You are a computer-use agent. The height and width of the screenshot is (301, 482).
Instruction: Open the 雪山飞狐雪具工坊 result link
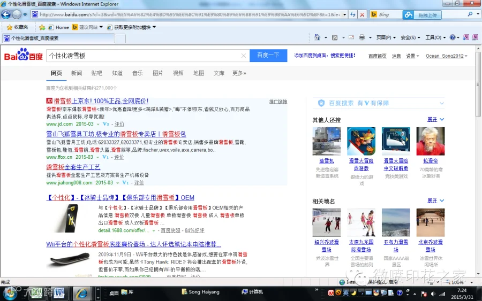[116, 134]
